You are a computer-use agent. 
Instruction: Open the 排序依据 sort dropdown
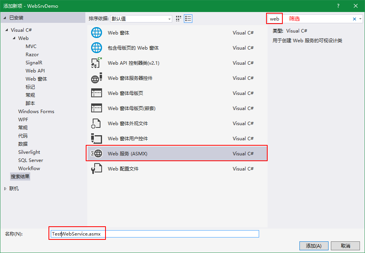(x=141, y=19)
